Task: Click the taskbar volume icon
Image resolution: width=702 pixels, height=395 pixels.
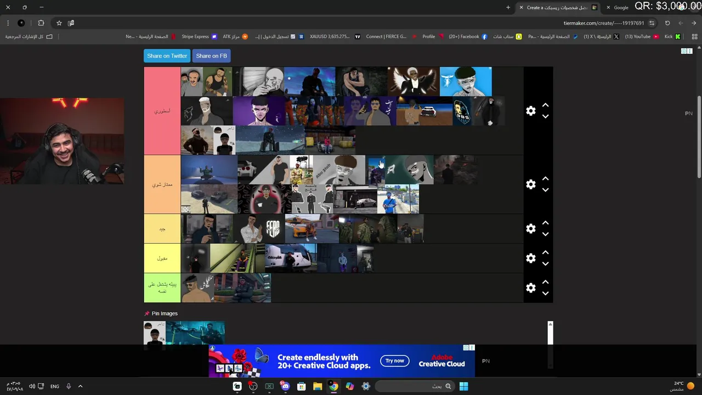Action: point(32,386)
